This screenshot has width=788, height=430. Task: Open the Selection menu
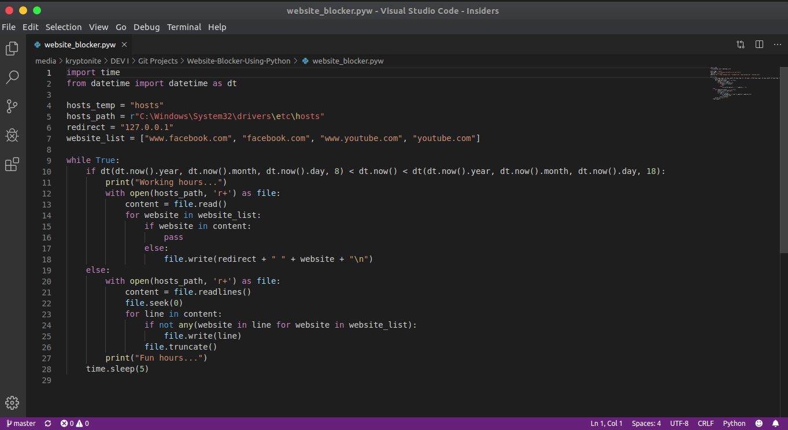64,27
